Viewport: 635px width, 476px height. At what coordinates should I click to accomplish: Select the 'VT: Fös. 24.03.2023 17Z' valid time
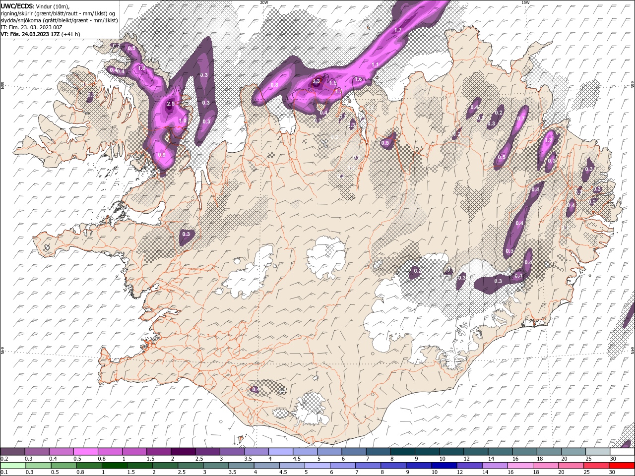(30, 34)
